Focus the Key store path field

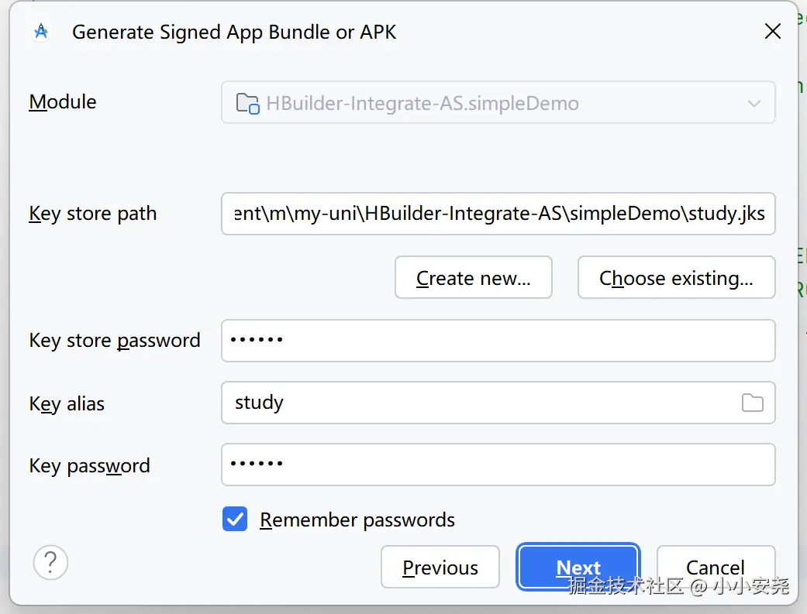498,214
